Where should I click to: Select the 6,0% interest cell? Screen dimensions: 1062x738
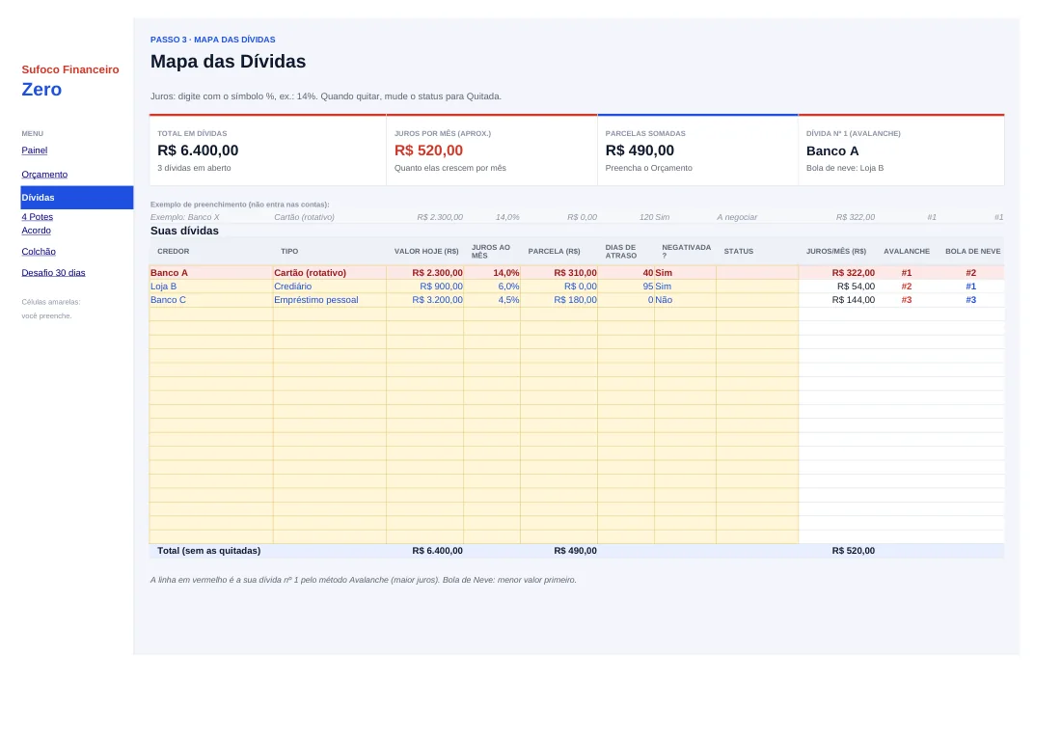[x=492, y=286]
